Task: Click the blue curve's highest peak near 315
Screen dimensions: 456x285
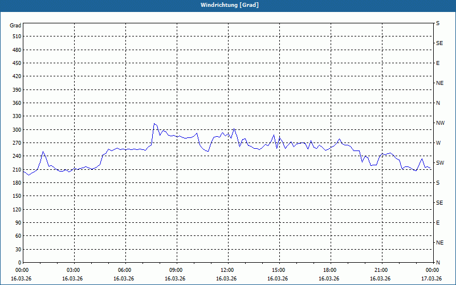Action: click(154, 124)
